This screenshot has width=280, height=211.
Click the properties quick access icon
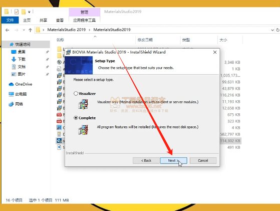[17, 12]
